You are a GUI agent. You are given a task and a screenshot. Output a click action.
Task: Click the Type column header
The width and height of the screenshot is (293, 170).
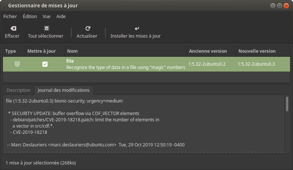tap(14, 51)
